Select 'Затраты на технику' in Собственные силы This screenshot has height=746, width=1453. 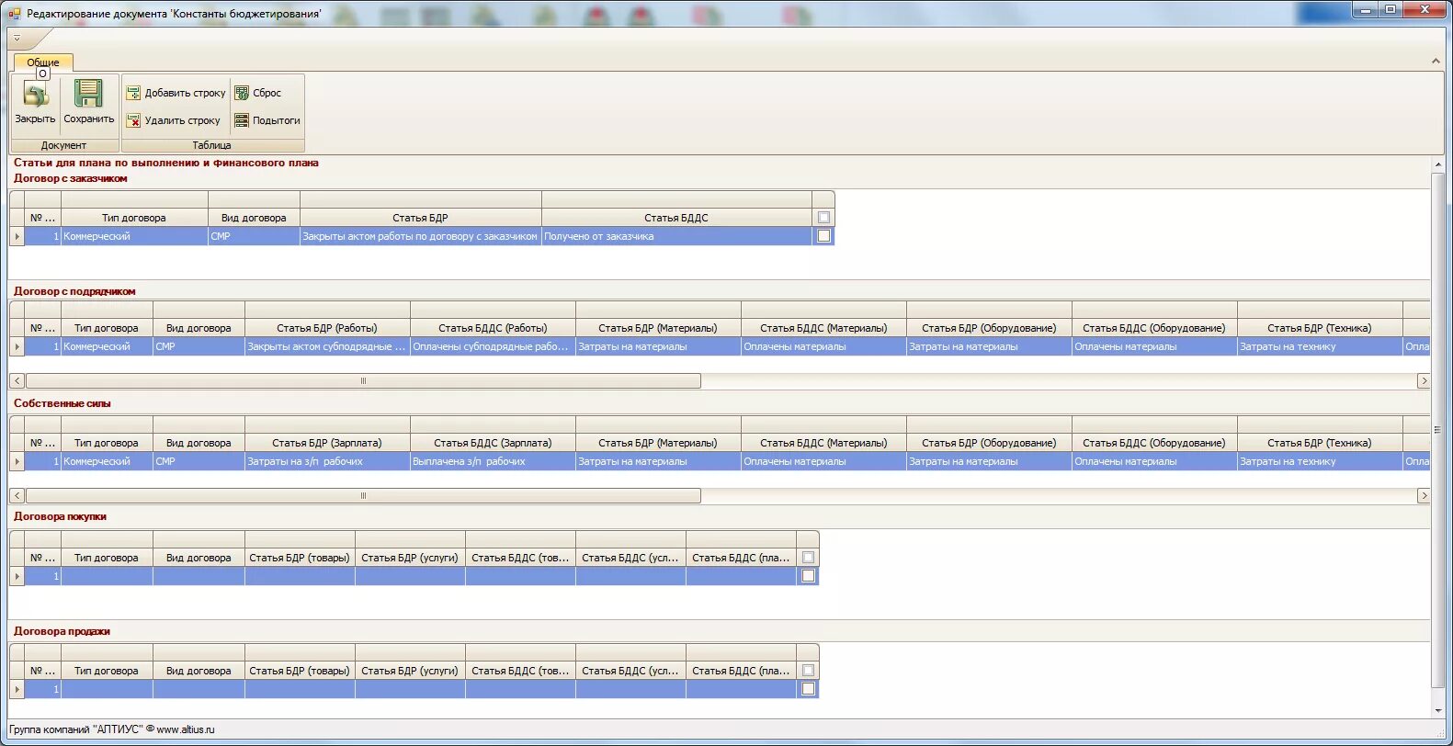pos(1320,461)
